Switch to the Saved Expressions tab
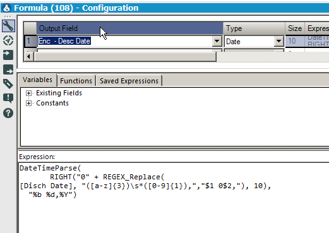This screenshot has width=329, height=233. click(x=129, y=81)
